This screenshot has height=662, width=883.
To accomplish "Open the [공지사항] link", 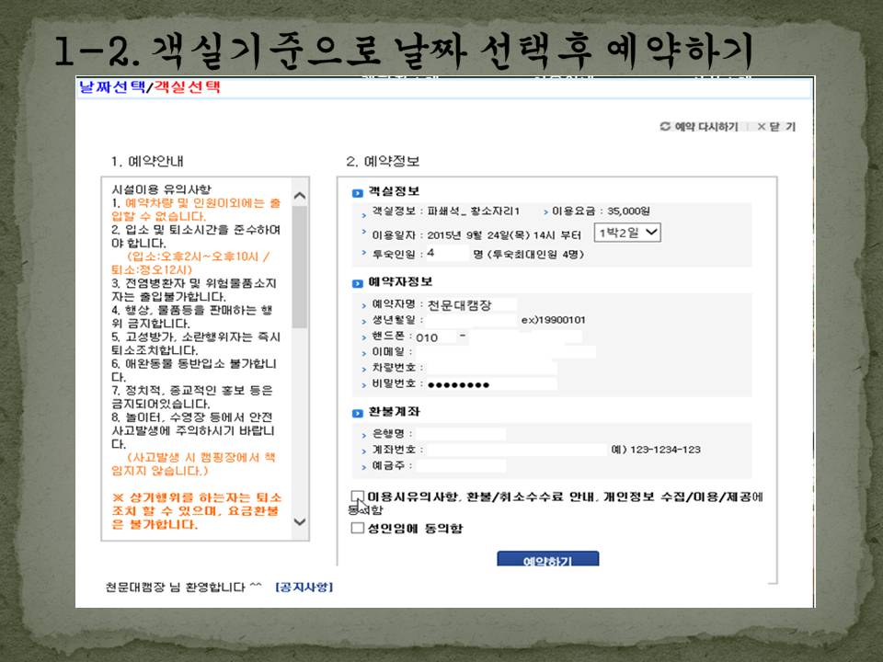I will 303,587.
